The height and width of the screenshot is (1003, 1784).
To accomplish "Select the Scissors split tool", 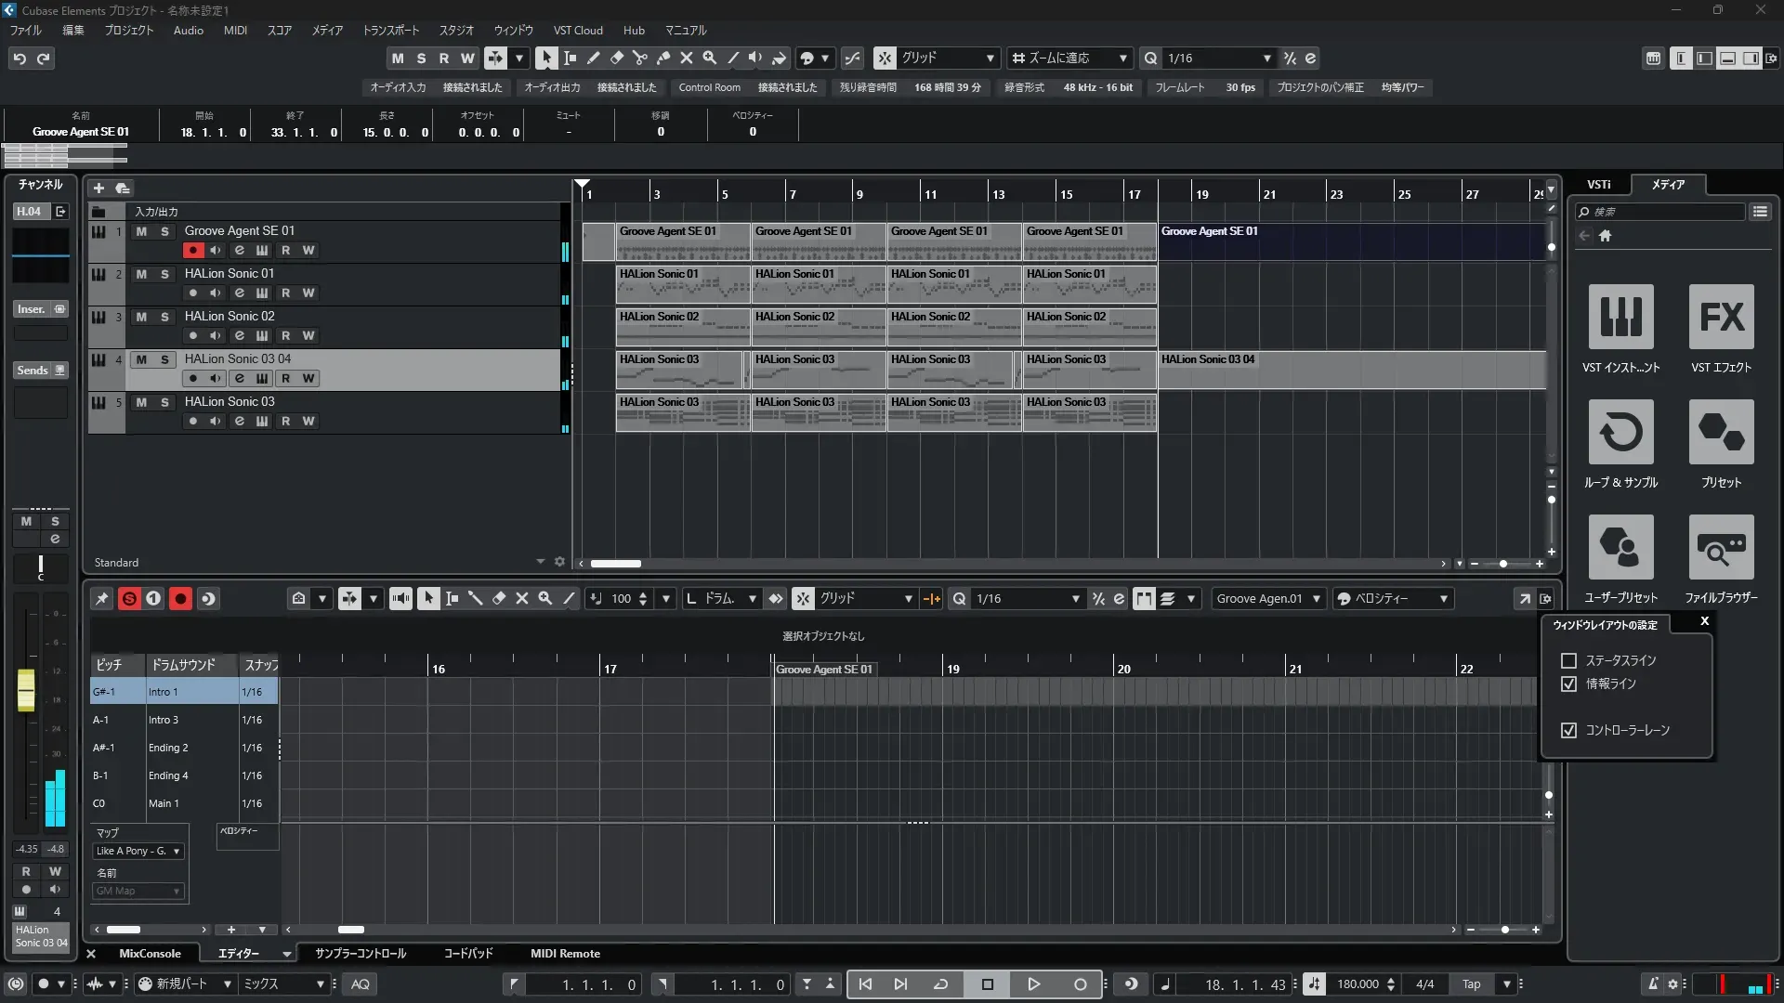I will tap(639, 58).
